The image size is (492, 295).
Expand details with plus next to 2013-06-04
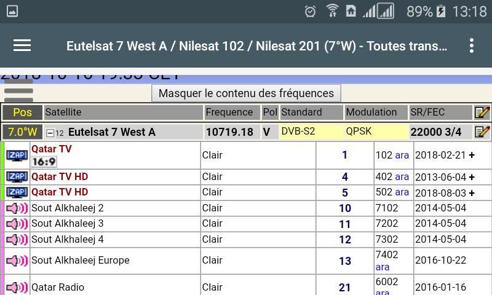[472, 177]
